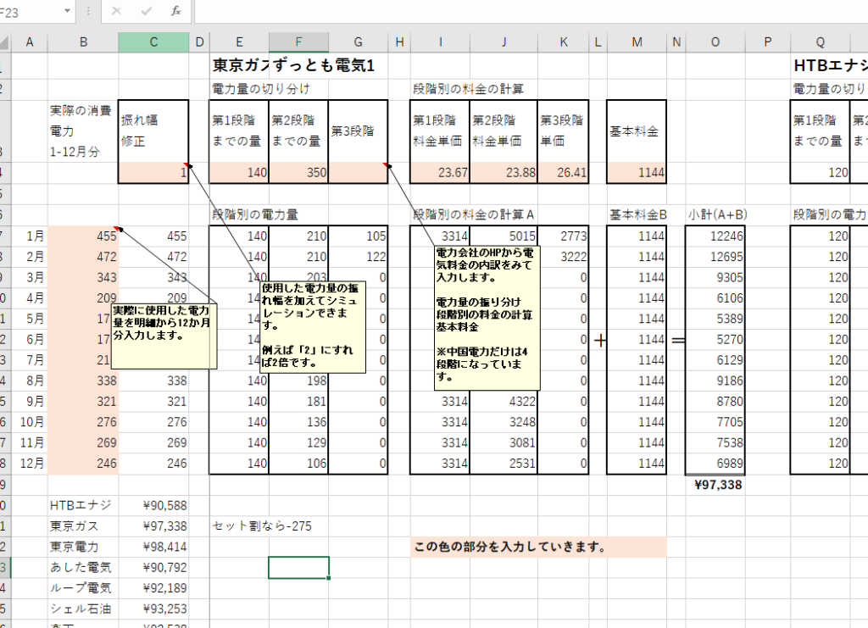Screen dimensions: 868x628
Task: Click the 第1段階までの量 value 140
Action: (239, 173)
